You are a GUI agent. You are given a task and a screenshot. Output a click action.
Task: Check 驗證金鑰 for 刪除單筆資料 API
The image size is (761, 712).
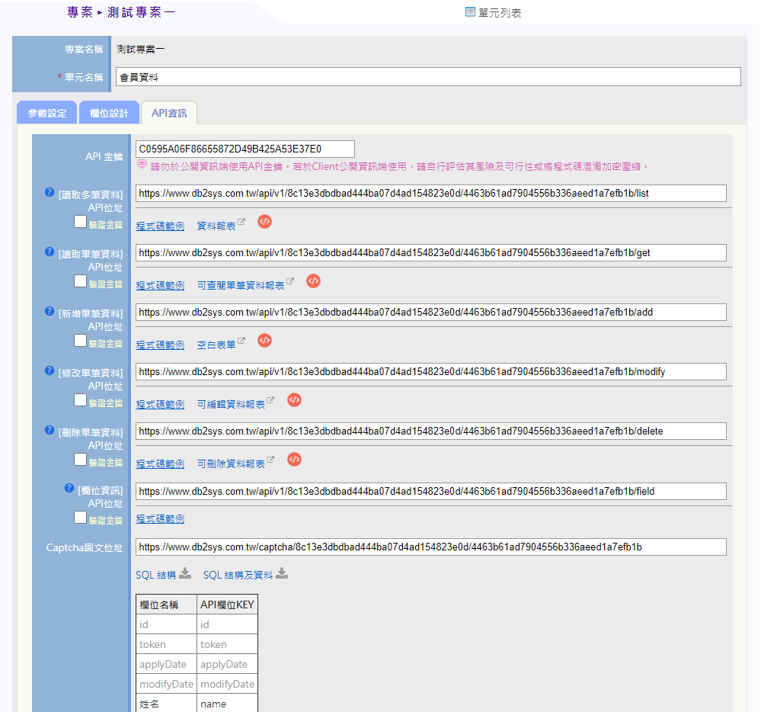point(80,460)
